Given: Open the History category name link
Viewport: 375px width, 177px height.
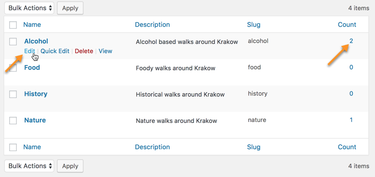Looking at the screenshot, I should [36, 94].
